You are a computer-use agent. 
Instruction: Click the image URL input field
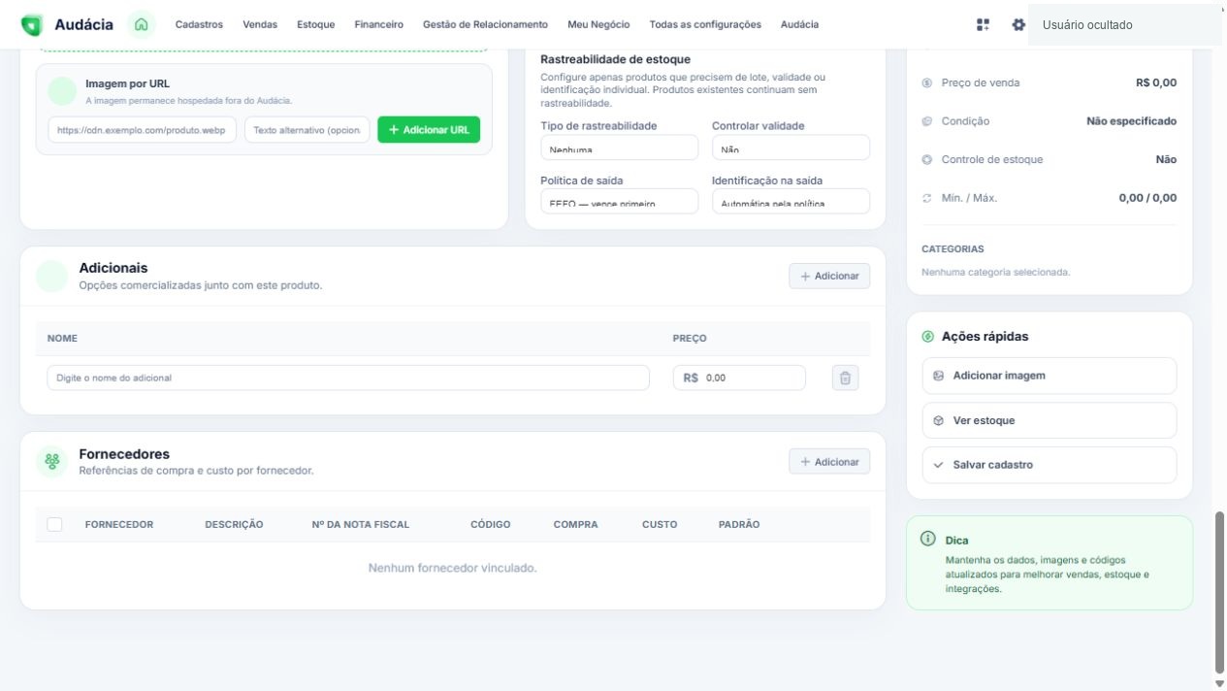point(142,130)
